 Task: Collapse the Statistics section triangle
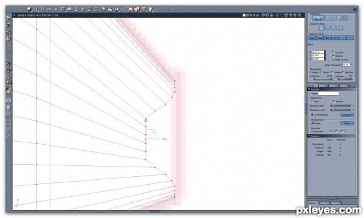click(309, 136)
